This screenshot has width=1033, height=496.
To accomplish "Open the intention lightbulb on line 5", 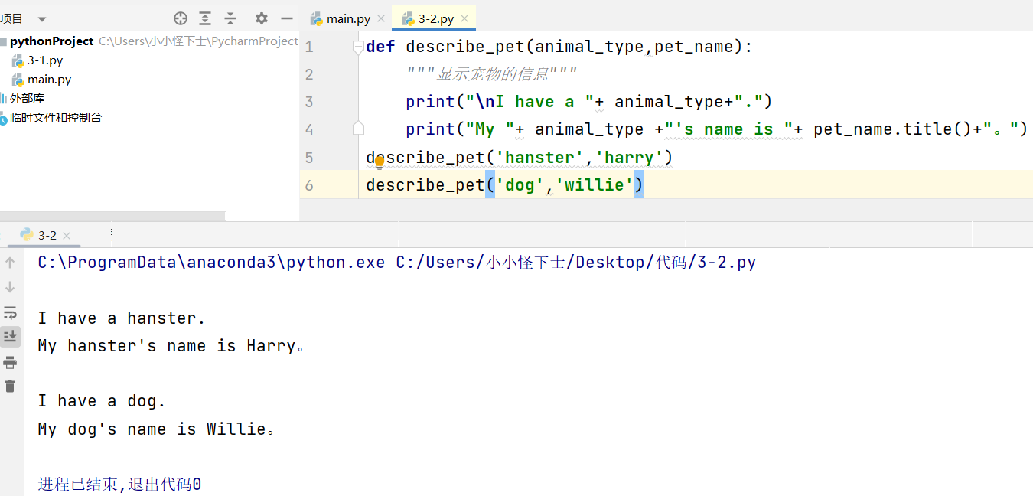I will [x=380, y=162].
